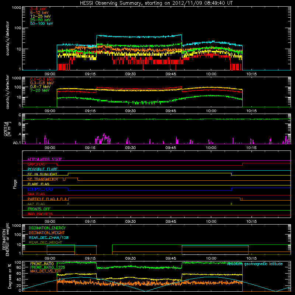Select the 3-6 keV legend label

tap(38, 9)
